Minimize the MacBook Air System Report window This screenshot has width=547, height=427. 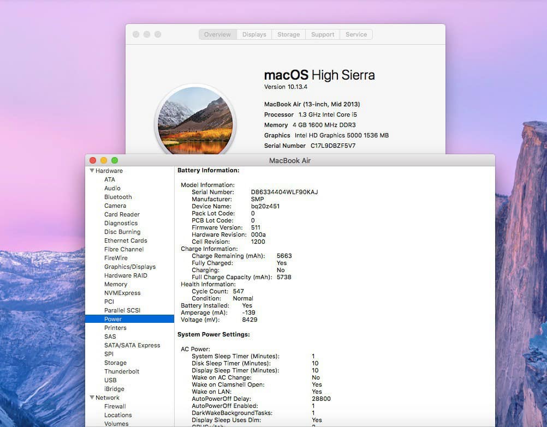[x=104, y=160]
